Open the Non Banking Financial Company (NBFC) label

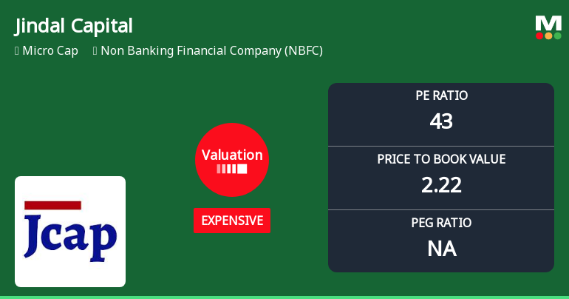pos(211,51)
